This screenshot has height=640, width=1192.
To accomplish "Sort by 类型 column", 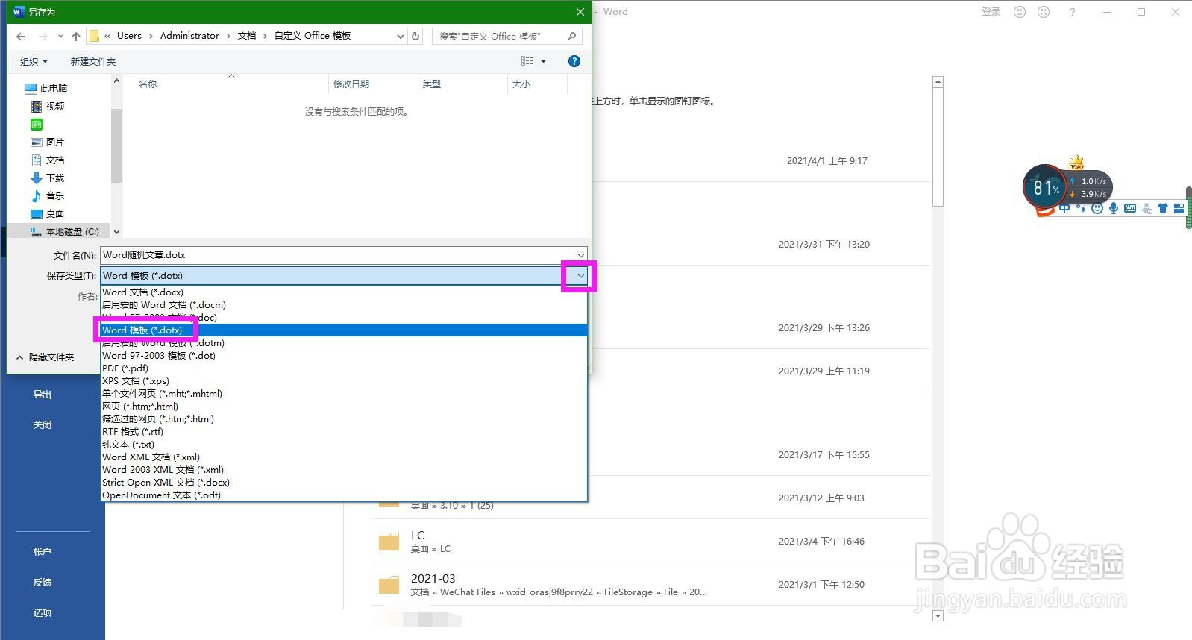I will click(x=431, y=84).
